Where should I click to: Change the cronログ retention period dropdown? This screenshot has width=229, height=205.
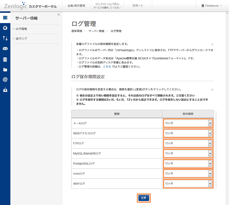pyautogui.click(x=188, y=174)
